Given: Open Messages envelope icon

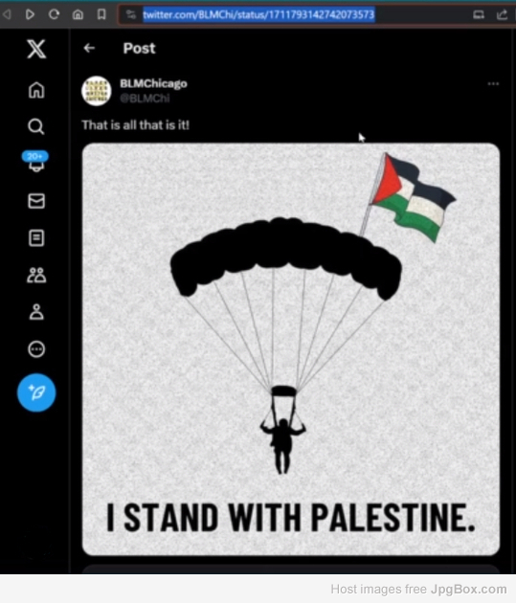Looking at the screenshot, I should pyautogui.click(x=36, y=201).
